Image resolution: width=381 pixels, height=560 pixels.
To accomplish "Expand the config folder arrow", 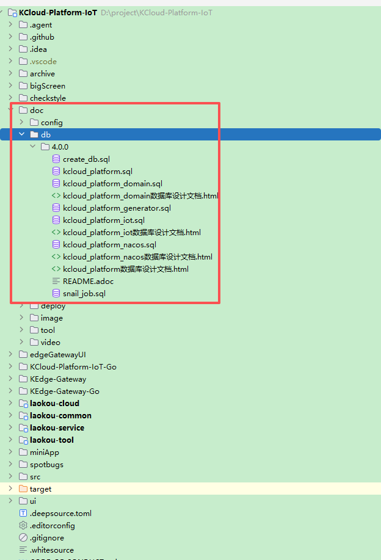I will coord(21,123).
